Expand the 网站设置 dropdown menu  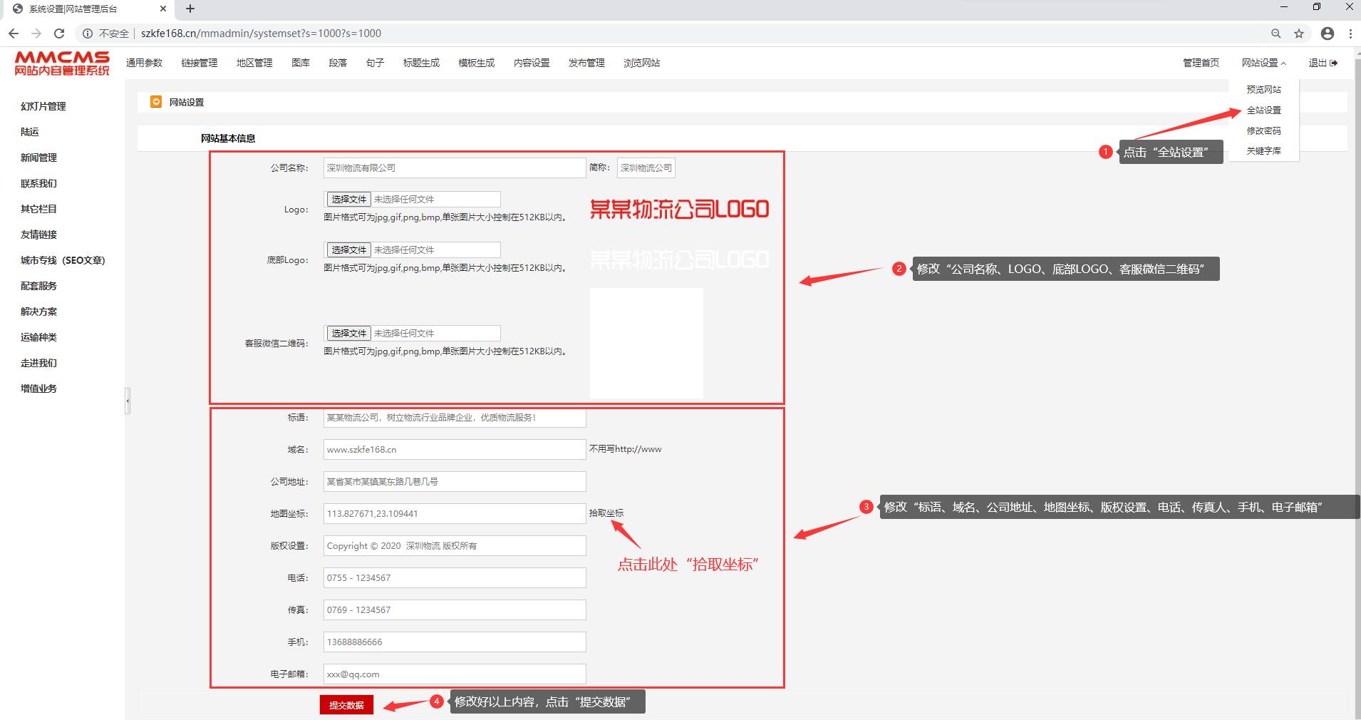point(1263,63)
